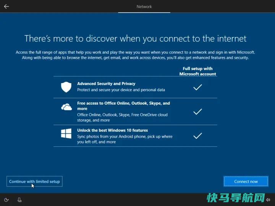Viewport: 275px width, 206px height.
Task: Click "Unlock the best Windows 10 features" heading
Action: tap(112, 130)
